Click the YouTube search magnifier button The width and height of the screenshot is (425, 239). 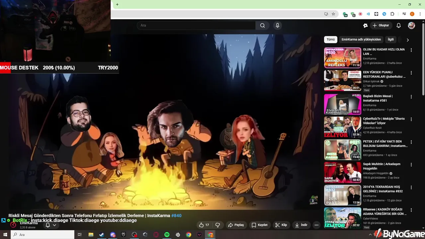[x=262, y=26]
